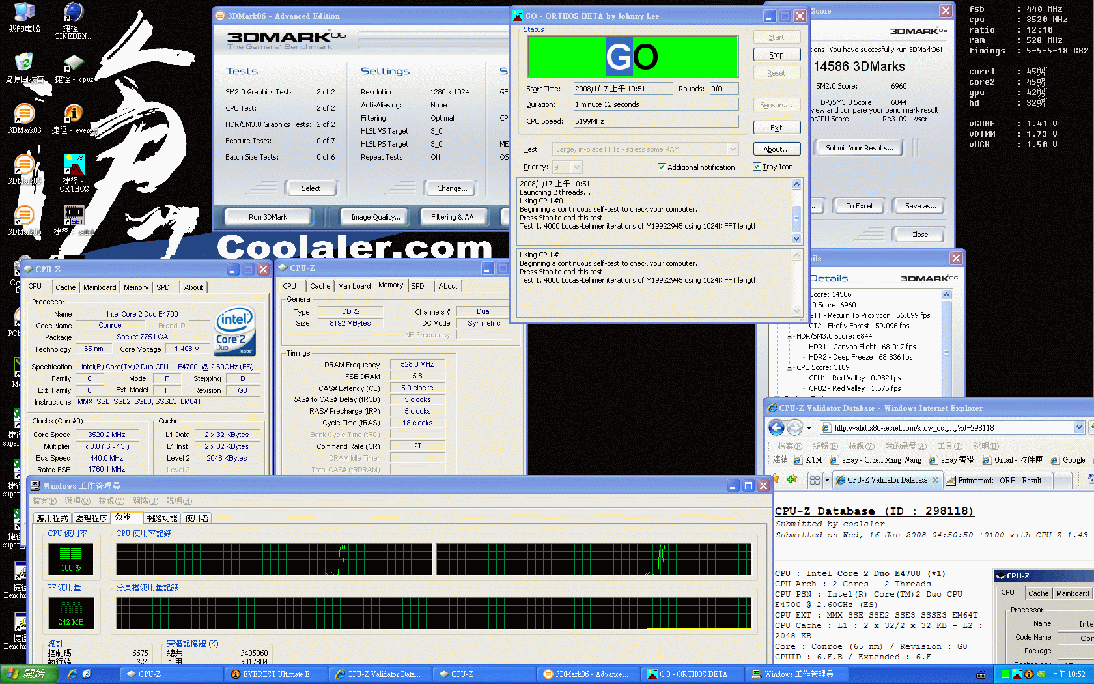The image size is (1094, 684).
Task: Click the Exit button in ORTHOS
Action: 776,128
